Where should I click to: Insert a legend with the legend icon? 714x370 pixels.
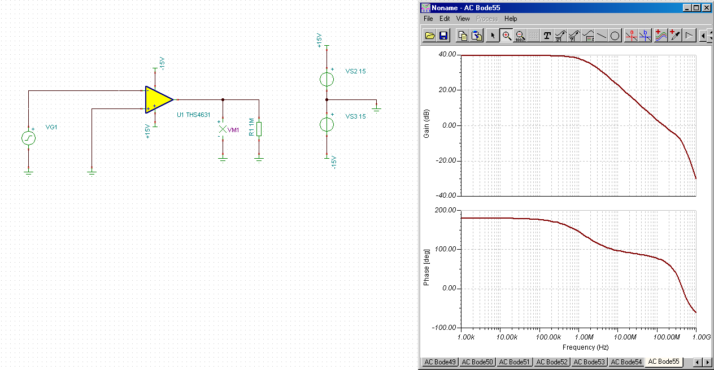pos(588,36)
